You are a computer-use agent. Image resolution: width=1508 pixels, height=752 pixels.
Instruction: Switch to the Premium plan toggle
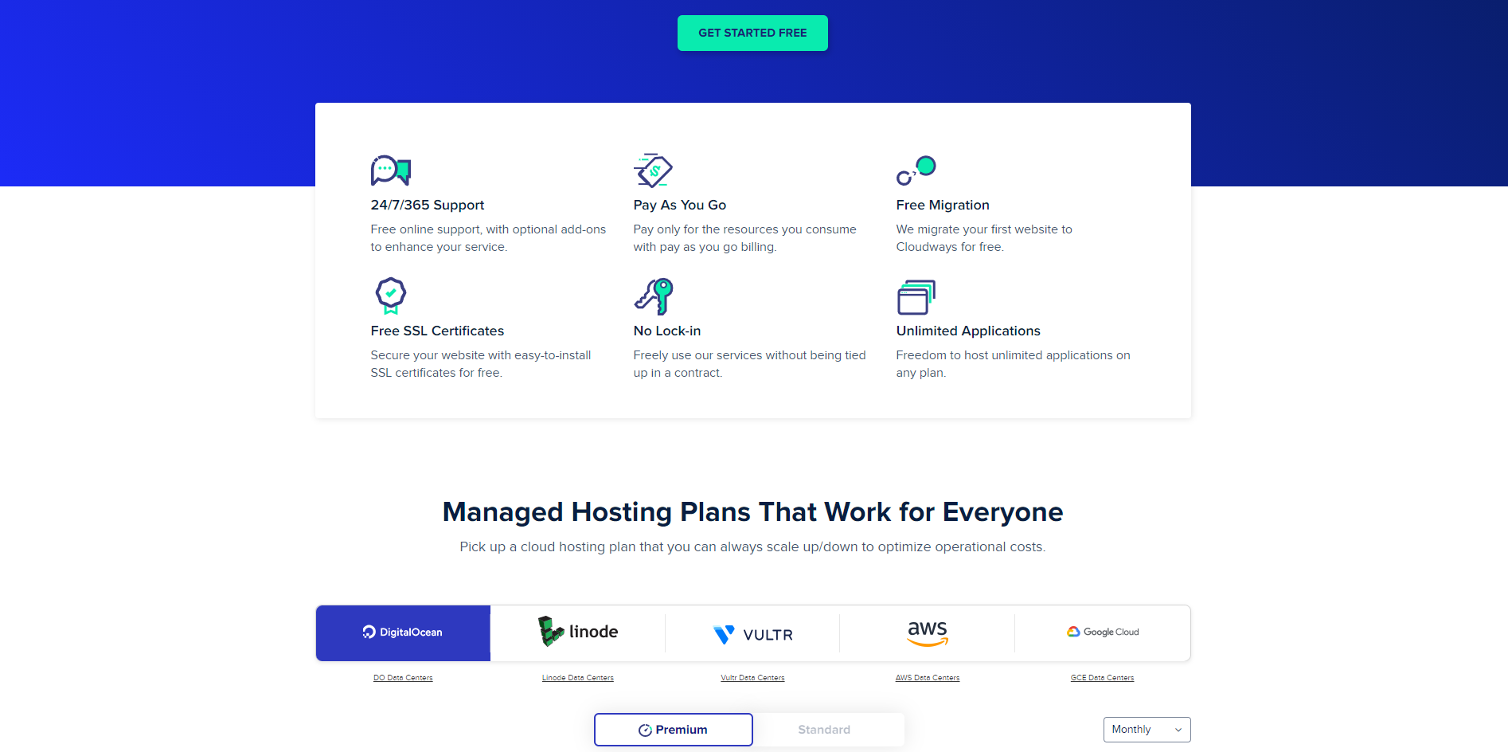click(x=674, y=730)
